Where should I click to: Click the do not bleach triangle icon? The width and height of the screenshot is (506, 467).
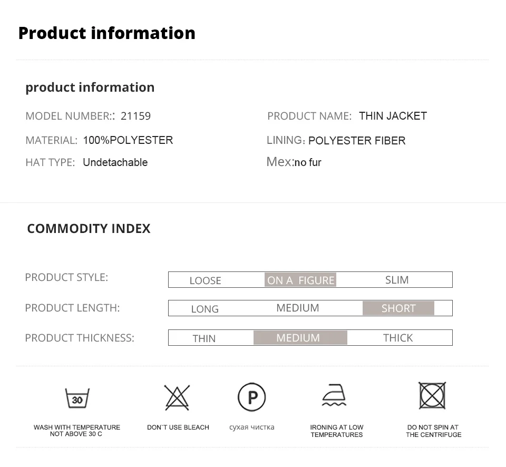177,397
